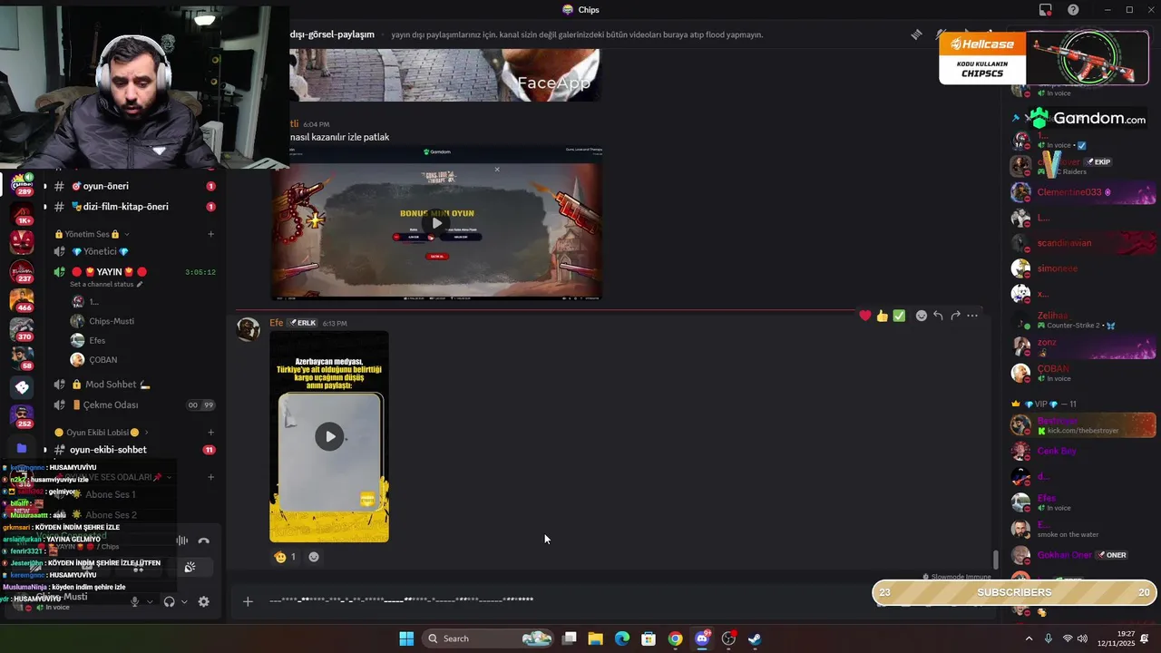Add a reaction with the smiley beside the reaction count
Screen dimensions: 1161x653
pos(314,557)
